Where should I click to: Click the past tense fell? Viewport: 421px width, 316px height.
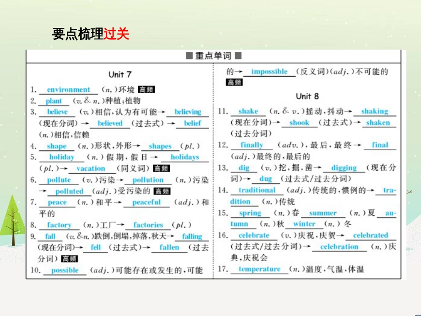(x=96, y=247)
